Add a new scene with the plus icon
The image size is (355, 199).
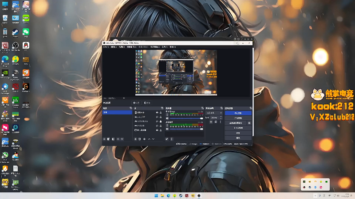coord(104,139)
